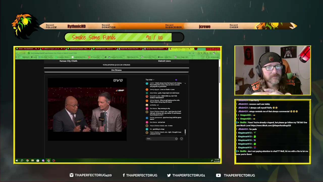Click the chat scroll-up arrow

tap(185, 83)
